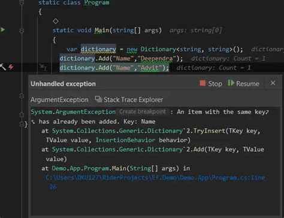Click Dictionary`2.TryInsert stack frame link
This screenshot has height=218, width=284.
[138, 131]
